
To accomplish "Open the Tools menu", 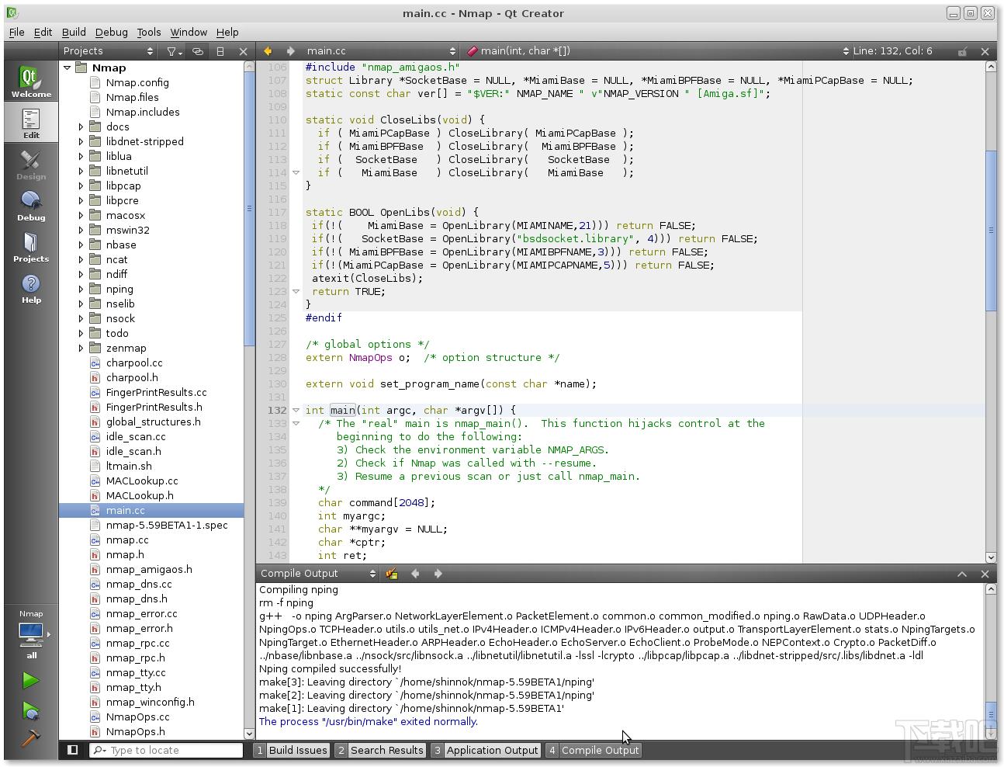I will 149,32.
